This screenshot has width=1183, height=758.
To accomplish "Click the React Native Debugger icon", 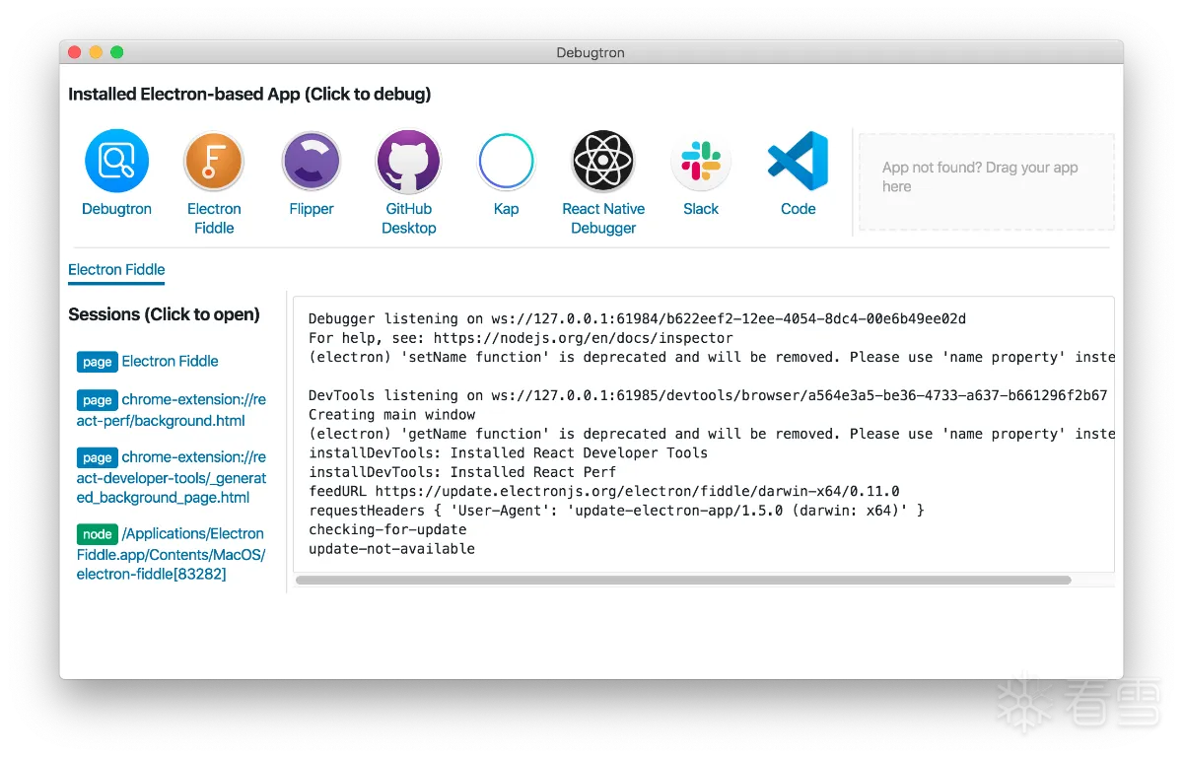I will pyautogui.click(x=603, y=161).
